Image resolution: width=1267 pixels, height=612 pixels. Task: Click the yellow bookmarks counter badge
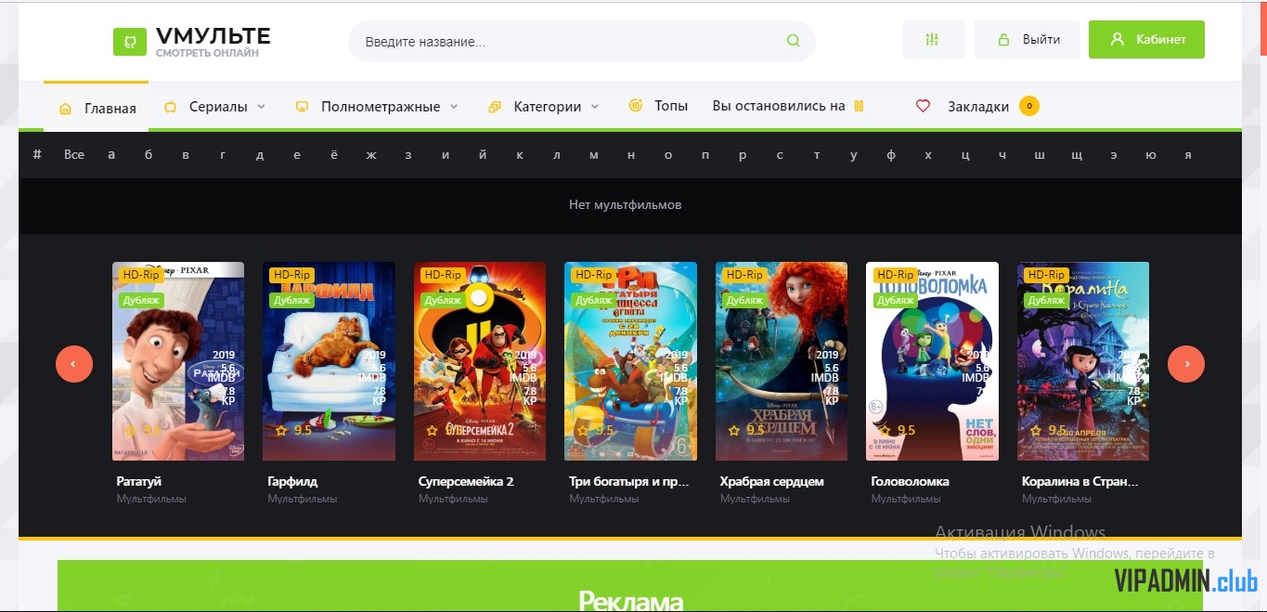click(x=1028, y=106)
